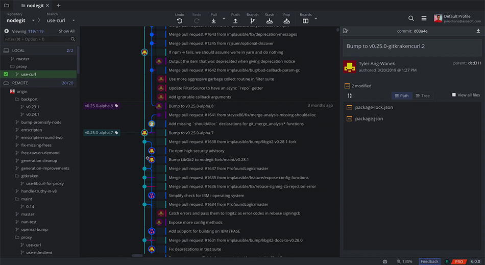Screen dimensions: 485x265
Task: Click the tag icon on v0.25.0-alpha.7
Action: click(x=116, y=133)
